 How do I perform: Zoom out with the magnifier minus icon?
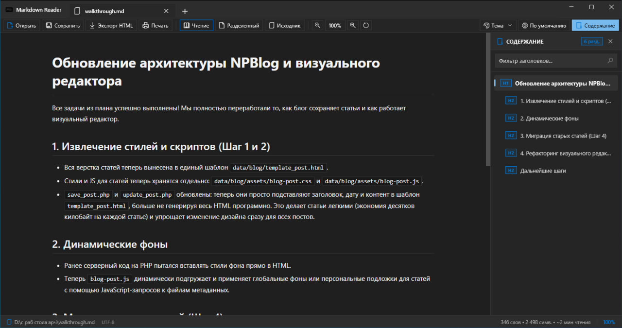coord(317,26)
